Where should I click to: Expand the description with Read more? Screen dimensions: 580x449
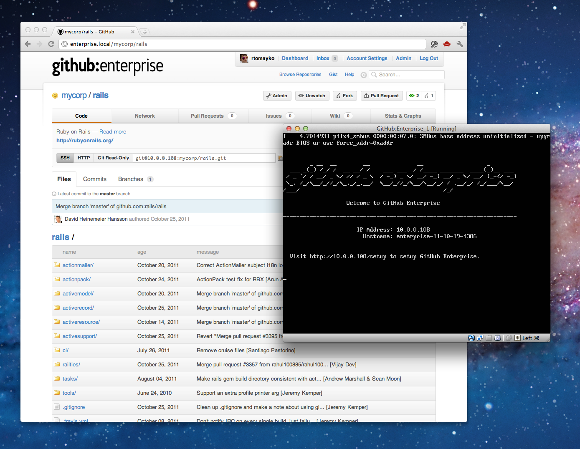(112, 131)
